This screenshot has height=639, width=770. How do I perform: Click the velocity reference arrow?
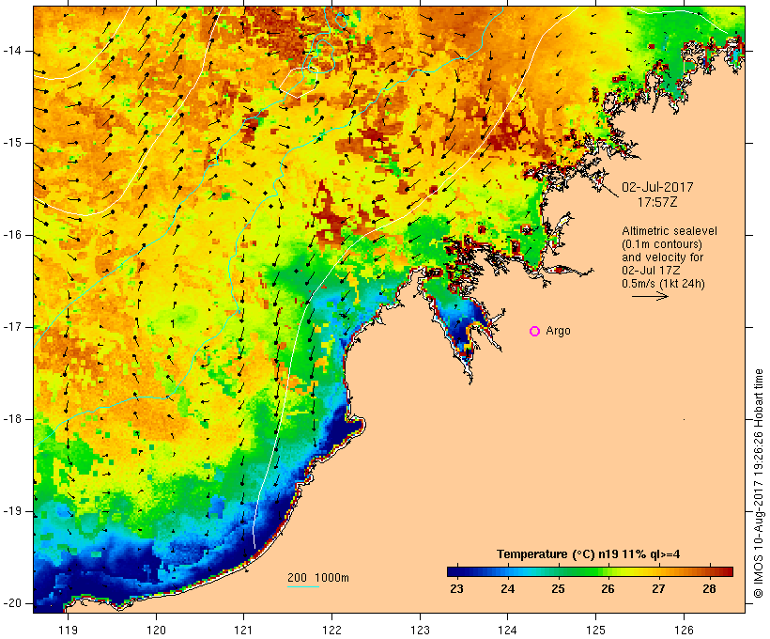(650, 296)
